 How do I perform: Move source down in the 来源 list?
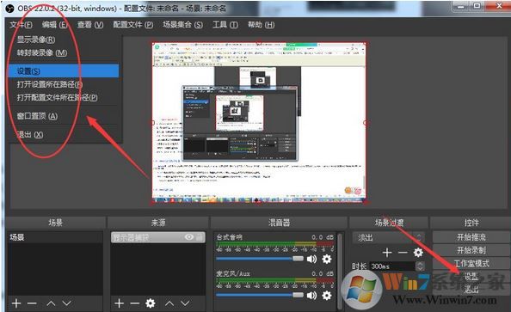(x=185, y=303)
